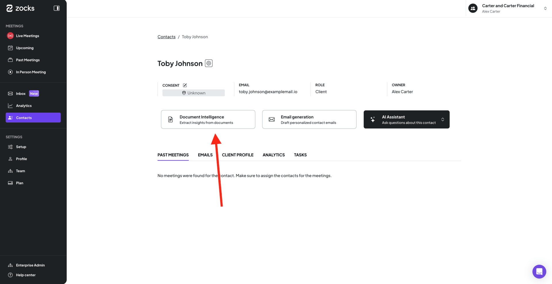Expand the AI Assistant panel chevron
Image resolution: width=552 pixels, height=284 pixels.
click(x=443, y=120)
